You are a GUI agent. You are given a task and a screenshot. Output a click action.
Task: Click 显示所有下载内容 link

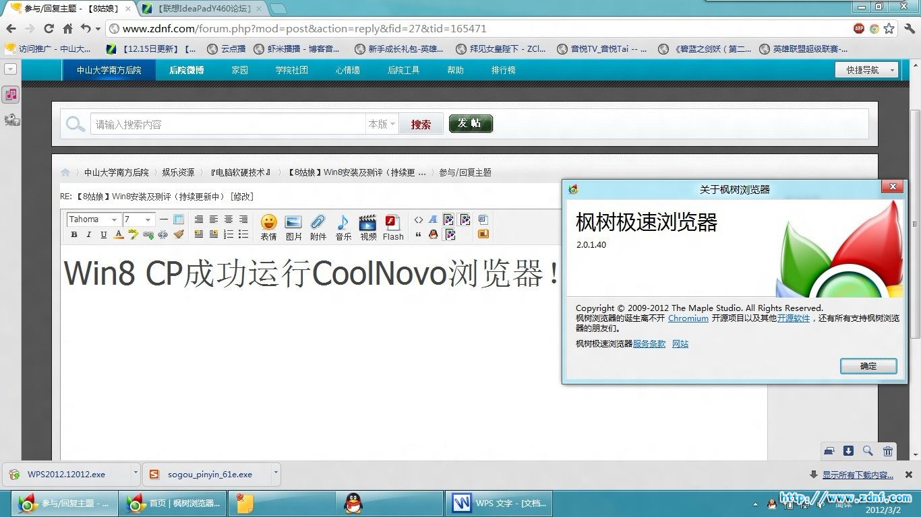pyautogui.click(x=858, y=475)
